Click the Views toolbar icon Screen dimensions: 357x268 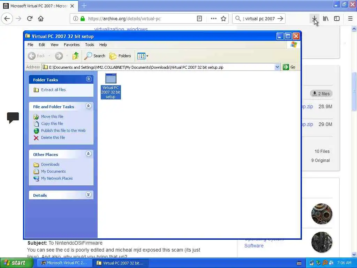[x=141, y=56]
